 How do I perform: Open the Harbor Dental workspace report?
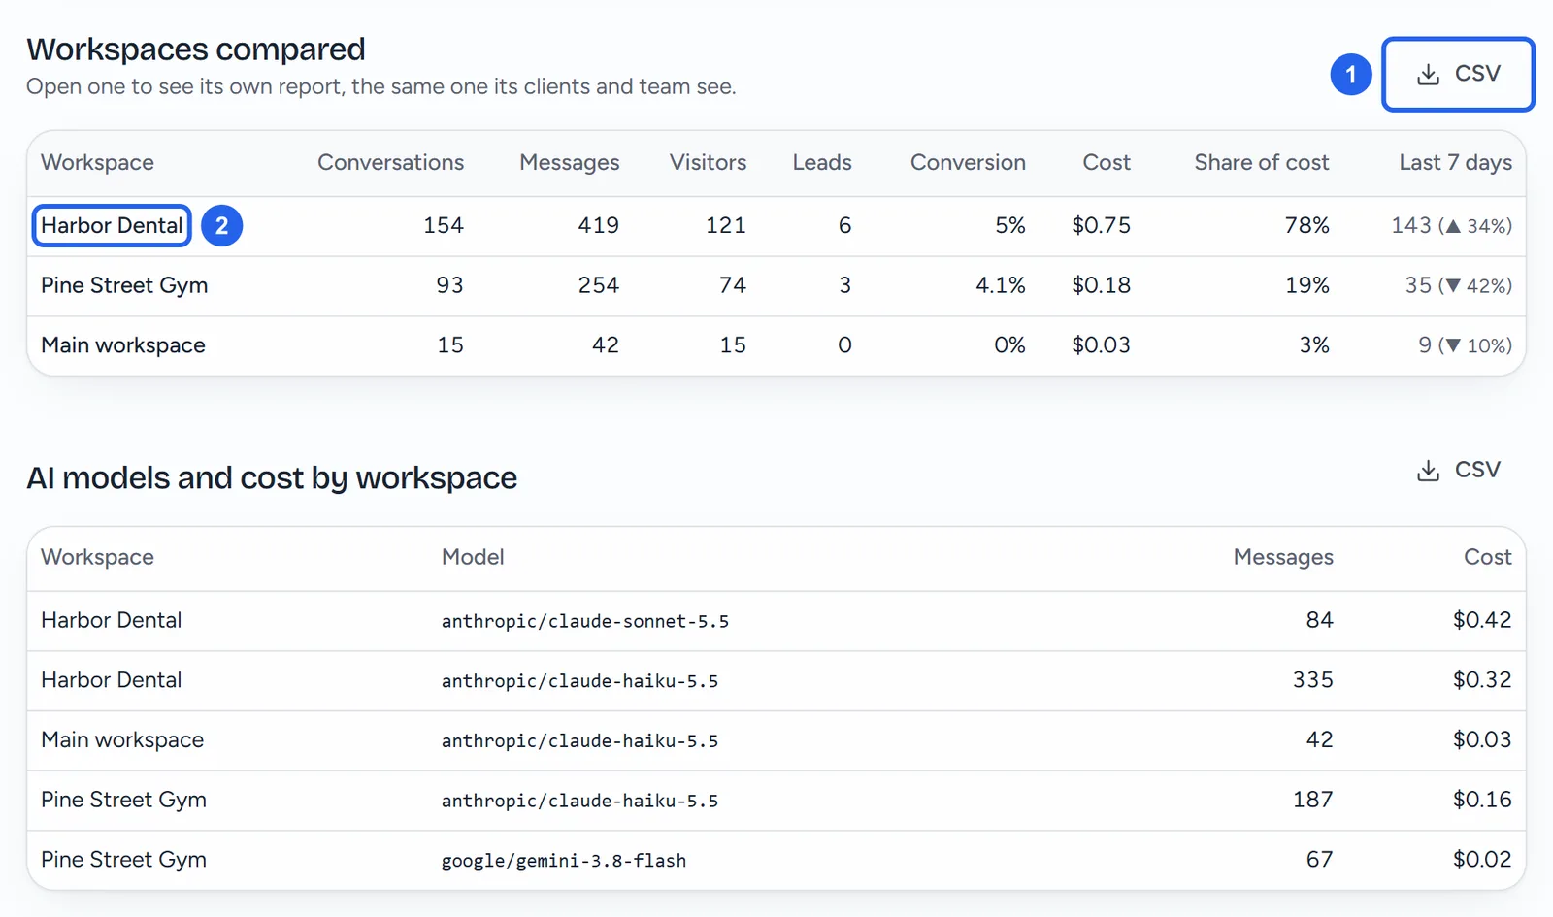(112, 225)
